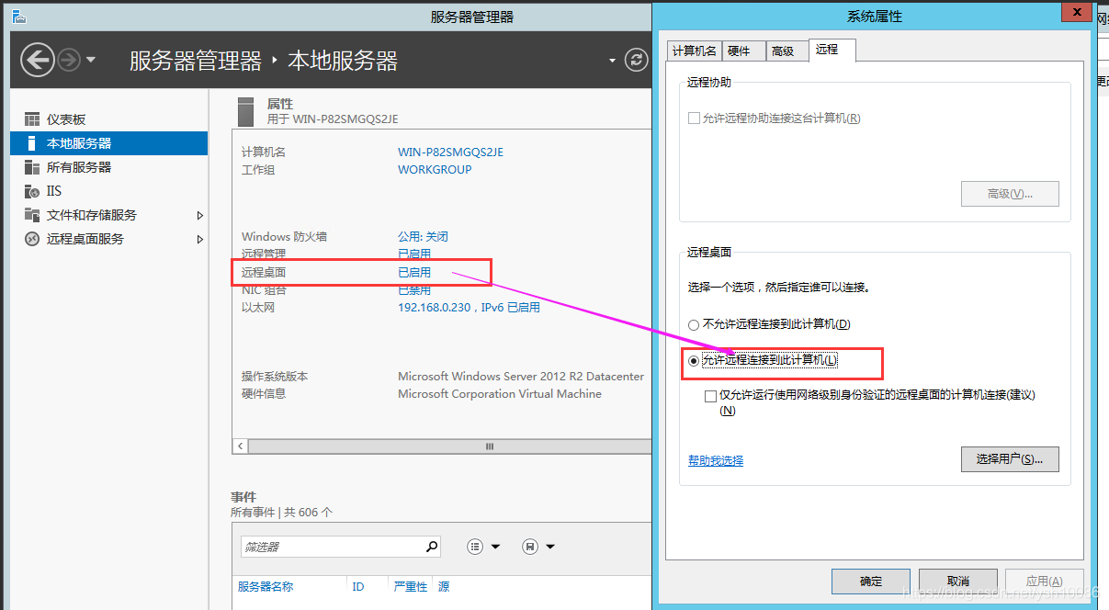Click computer name WIN-P82SMGQS2JE link

(450, 152)
